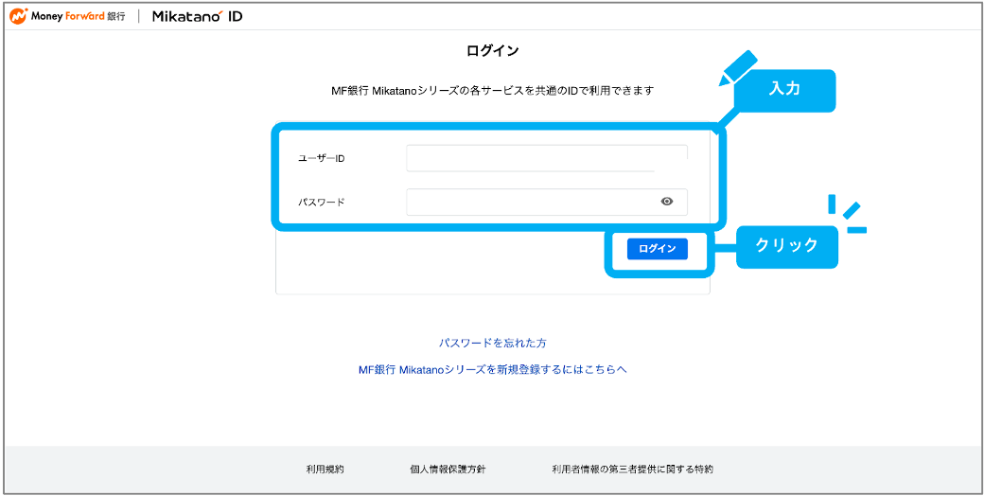Open 利用者情報の第三者提供に関する特約 link

tap(633, 469)
